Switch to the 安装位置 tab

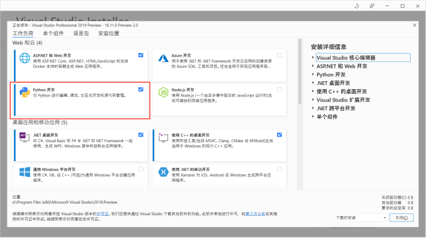(x=109, y=33)
